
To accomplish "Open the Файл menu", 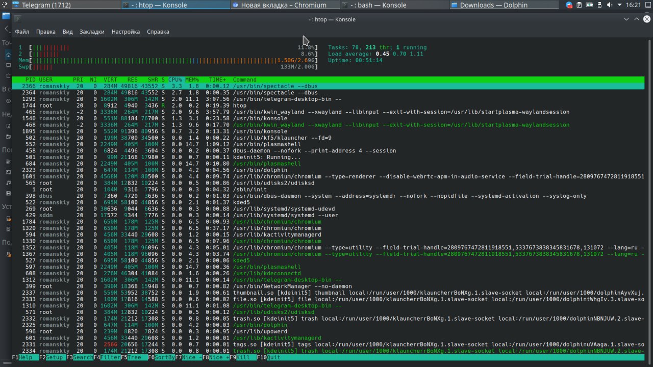I will coord(22,32).
